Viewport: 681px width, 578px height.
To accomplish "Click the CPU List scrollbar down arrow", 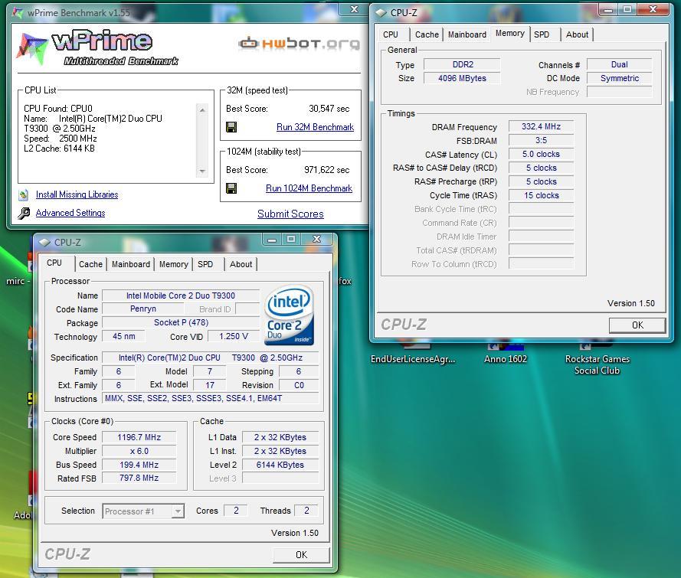I will coord(202,171).
